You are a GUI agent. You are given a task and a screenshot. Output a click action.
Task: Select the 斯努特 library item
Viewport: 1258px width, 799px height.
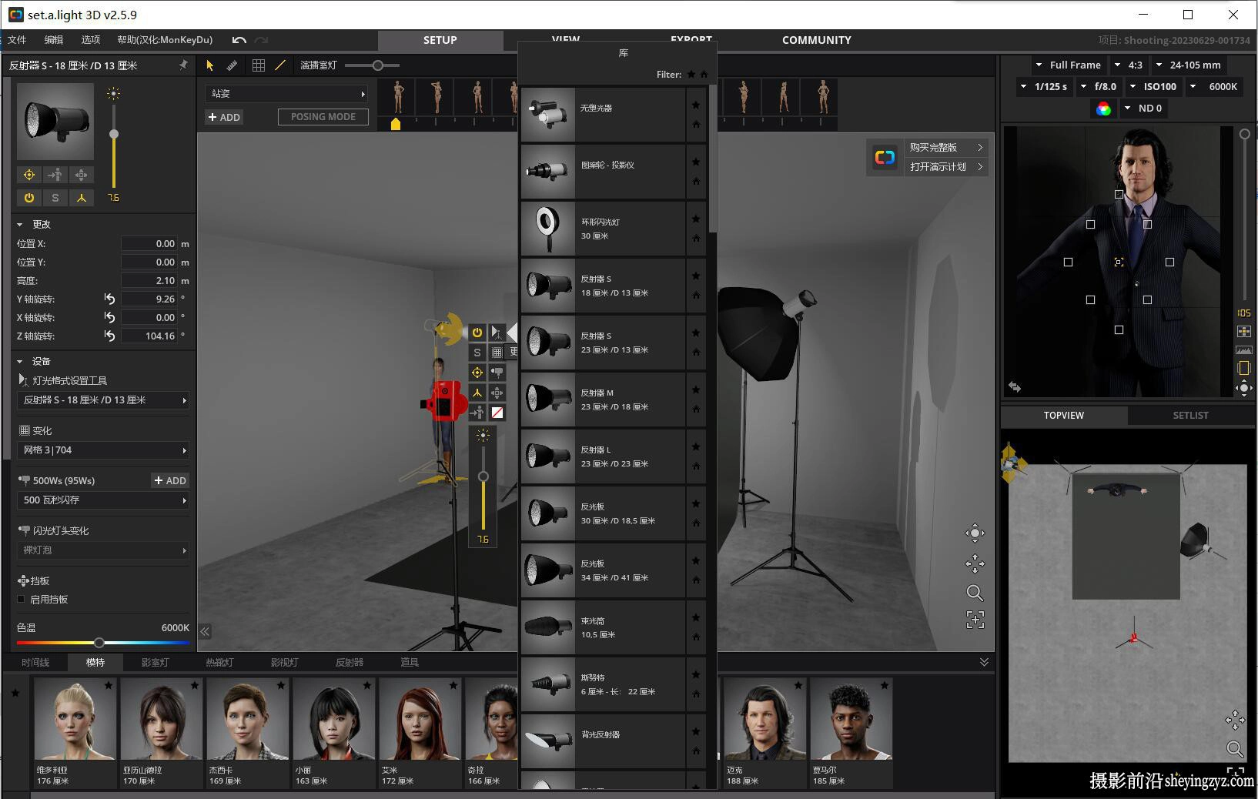[x=603, y=684]
